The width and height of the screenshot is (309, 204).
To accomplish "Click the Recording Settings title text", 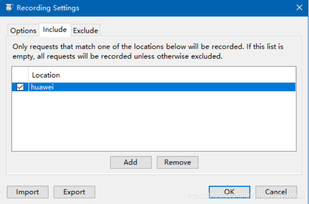I will coord(48,8).
